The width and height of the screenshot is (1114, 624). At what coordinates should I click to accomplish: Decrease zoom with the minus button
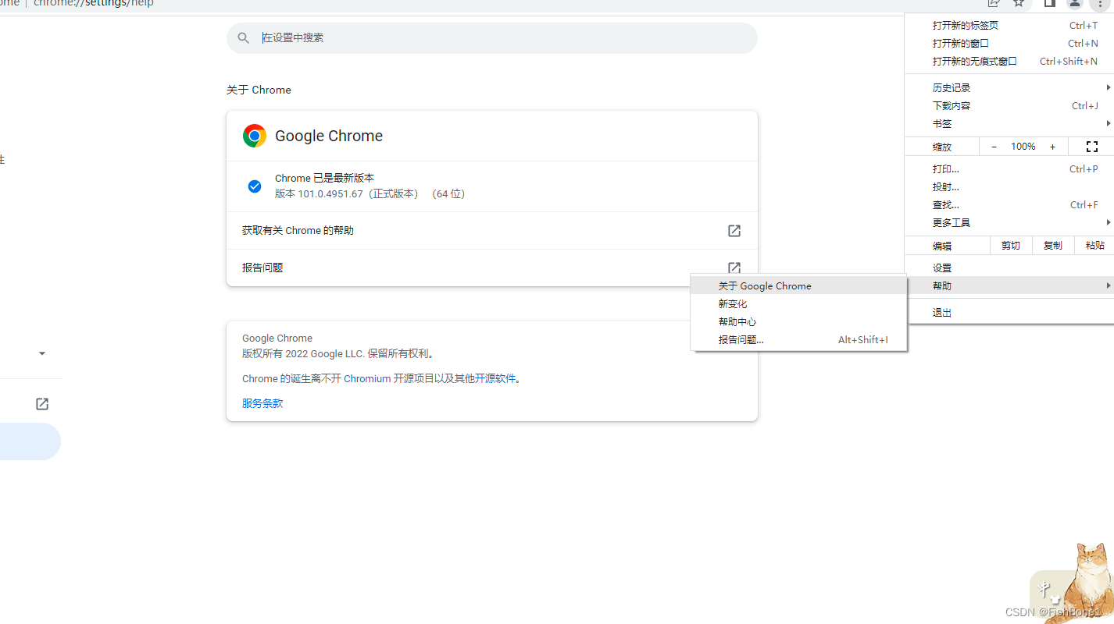994,147
